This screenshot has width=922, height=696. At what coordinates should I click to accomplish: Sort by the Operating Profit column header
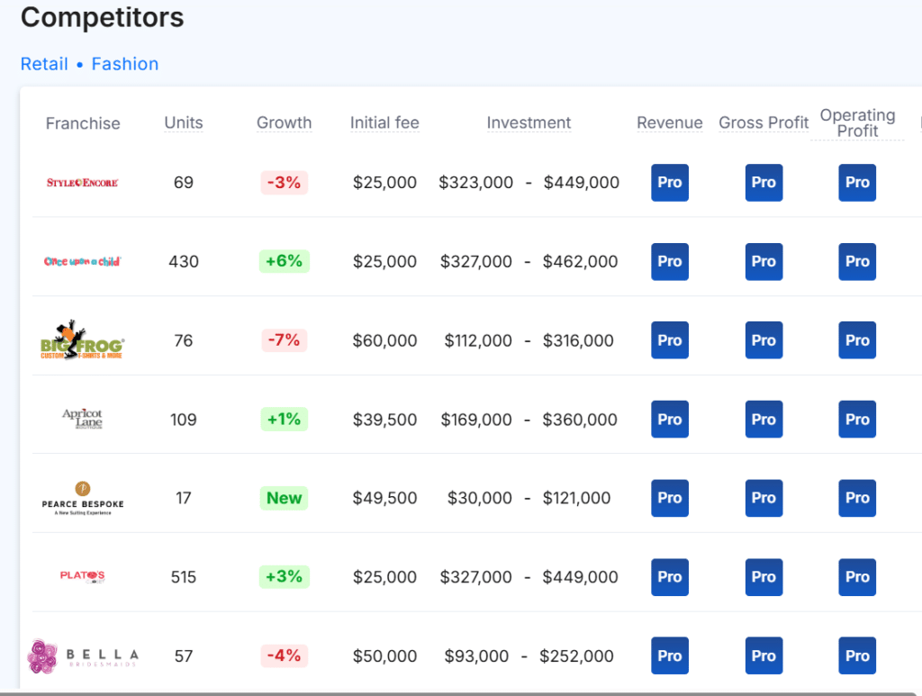pos(857,122)
